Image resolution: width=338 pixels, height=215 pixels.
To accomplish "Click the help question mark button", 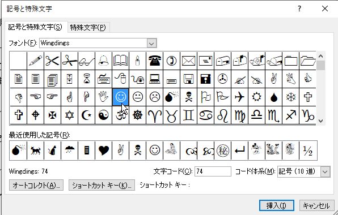I will (299, 8).
